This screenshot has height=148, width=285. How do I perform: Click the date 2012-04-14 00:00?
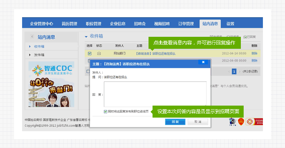point(234,54)
